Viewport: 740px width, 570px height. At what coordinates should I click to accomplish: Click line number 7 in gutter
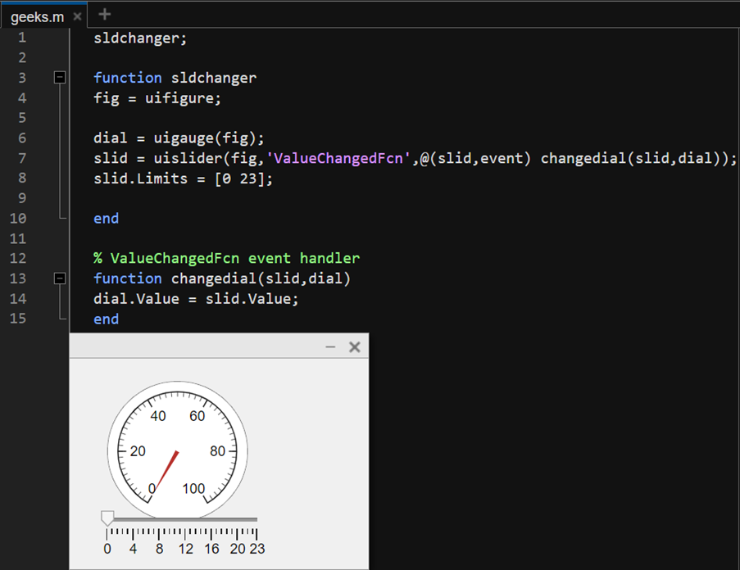click(x=22, y=158)
